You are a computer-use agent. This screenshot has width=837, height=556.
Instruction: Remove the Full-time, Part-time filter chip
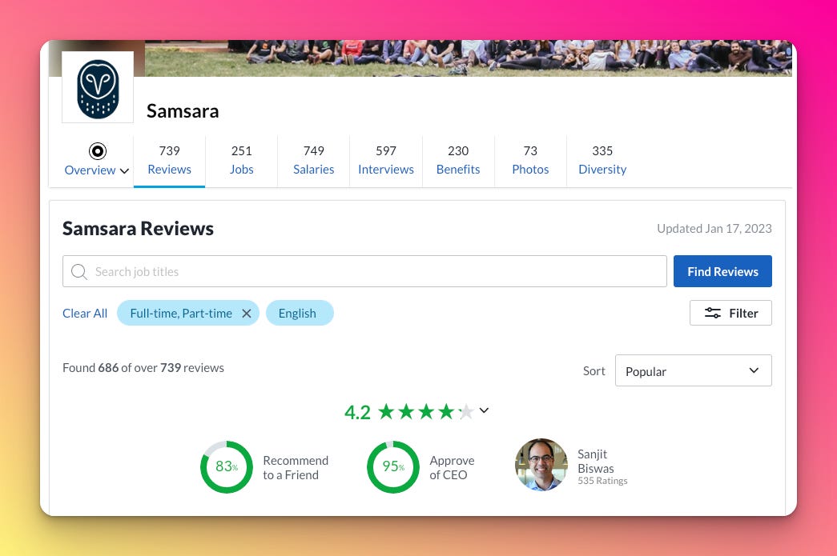(x=247, y=314)
